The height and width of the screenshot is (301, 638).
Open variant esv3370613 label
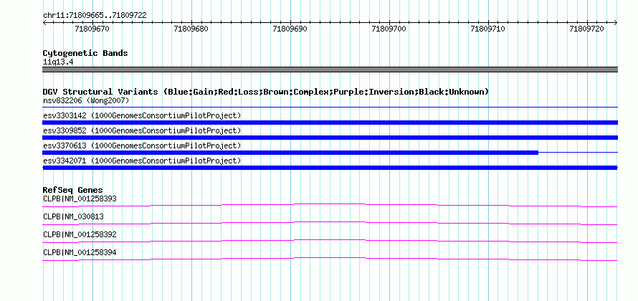142,145
